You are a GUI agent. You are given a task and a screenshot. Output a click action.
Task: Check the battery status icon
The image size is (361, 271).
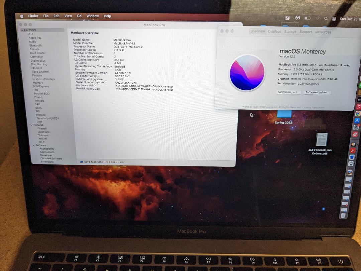[308, 18]
